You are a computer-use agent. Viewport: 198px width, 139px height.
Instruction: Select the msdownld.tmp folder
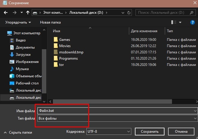click(71, 52)
